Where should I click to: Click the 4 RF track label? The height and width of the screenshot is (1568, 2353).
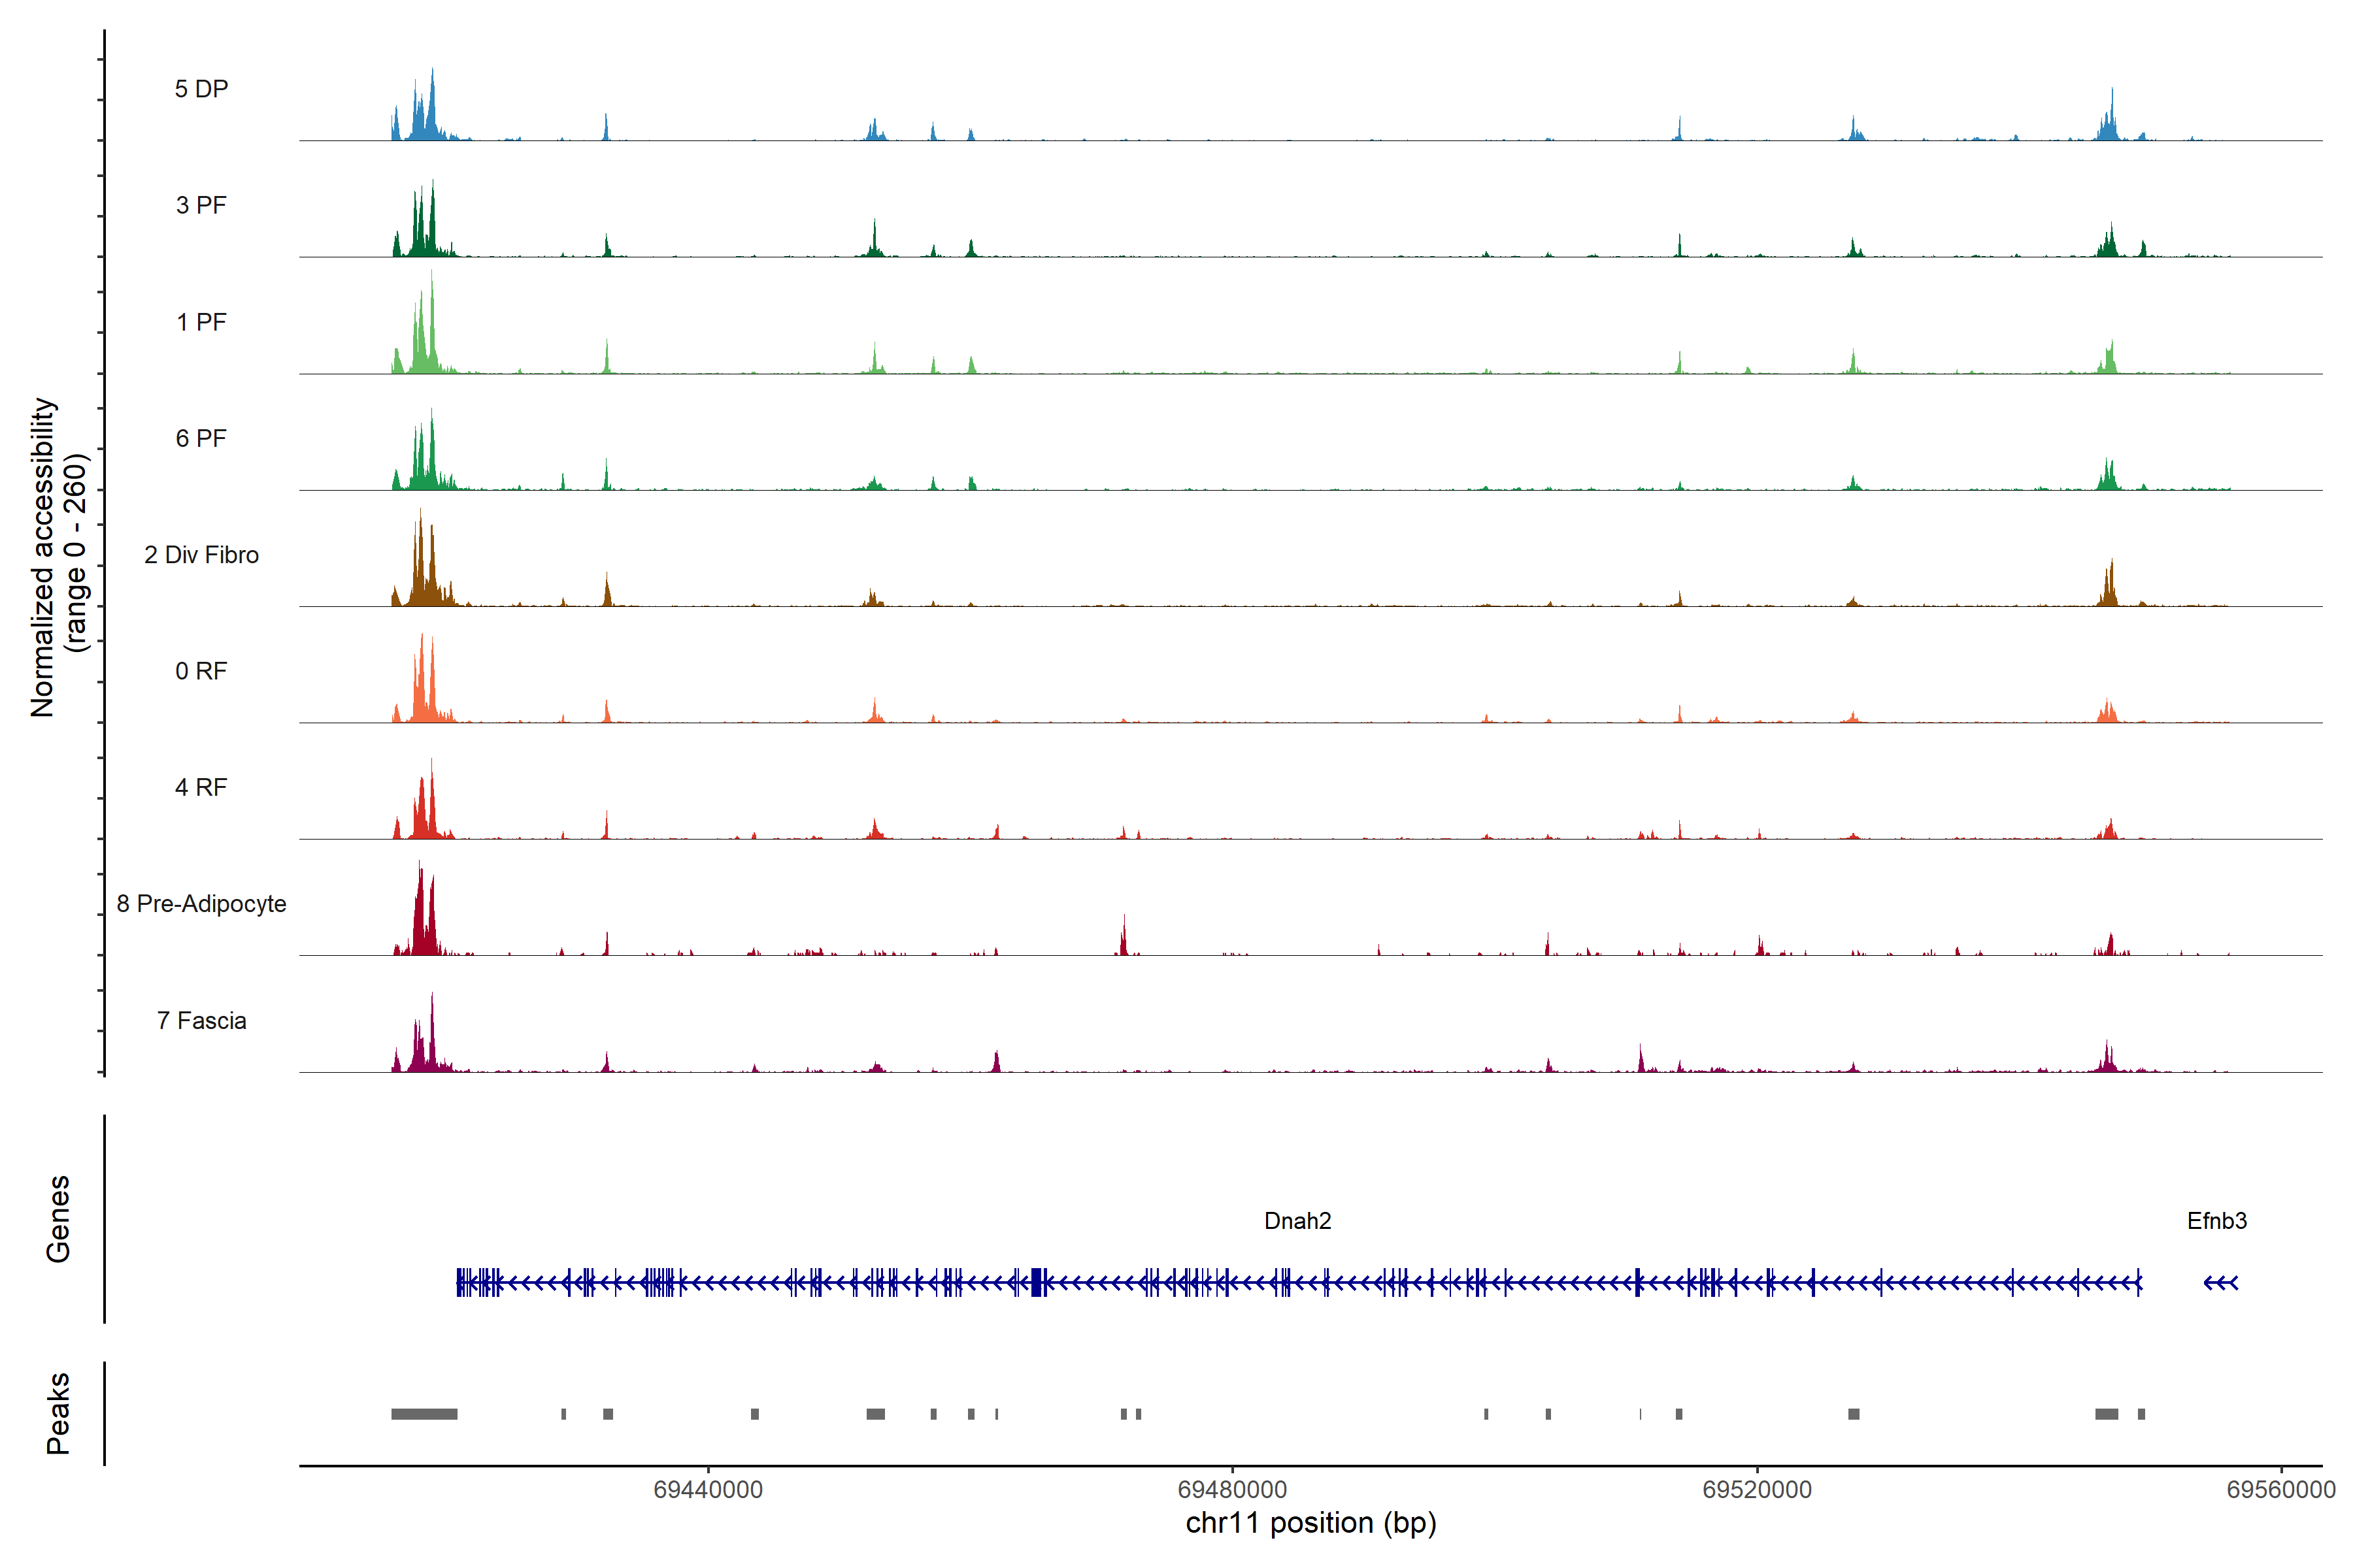(x=201, y=787)
